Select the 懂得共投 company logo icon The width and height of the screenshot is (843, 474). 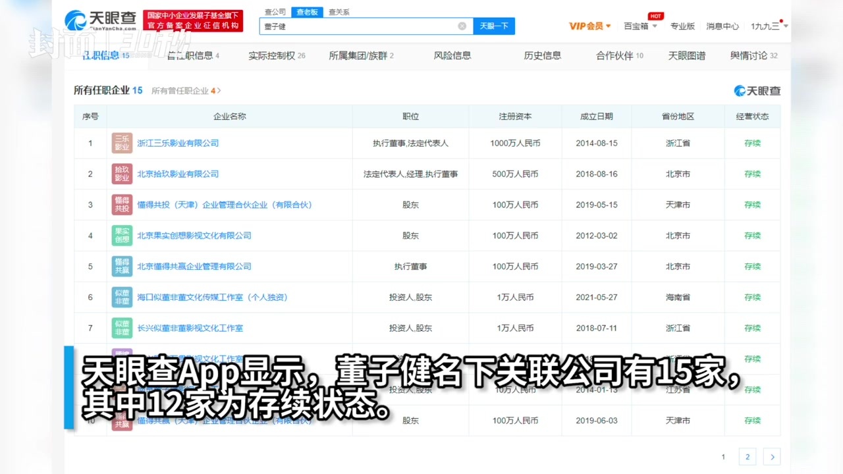tap(122, 205)
